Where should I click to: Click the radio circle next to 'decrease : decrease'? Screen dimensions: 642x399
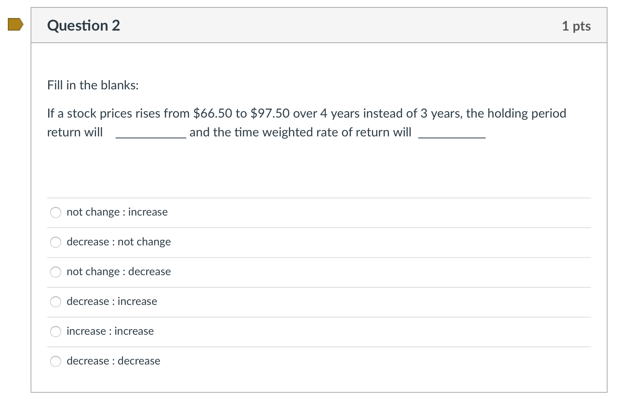click(56, 361)
